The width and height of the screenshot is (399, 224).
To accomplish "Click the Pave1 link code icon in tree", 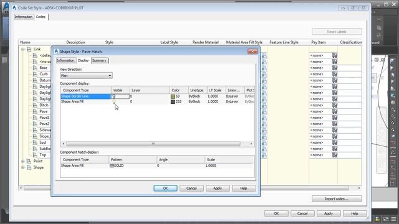I will click(x=35, y=118).
